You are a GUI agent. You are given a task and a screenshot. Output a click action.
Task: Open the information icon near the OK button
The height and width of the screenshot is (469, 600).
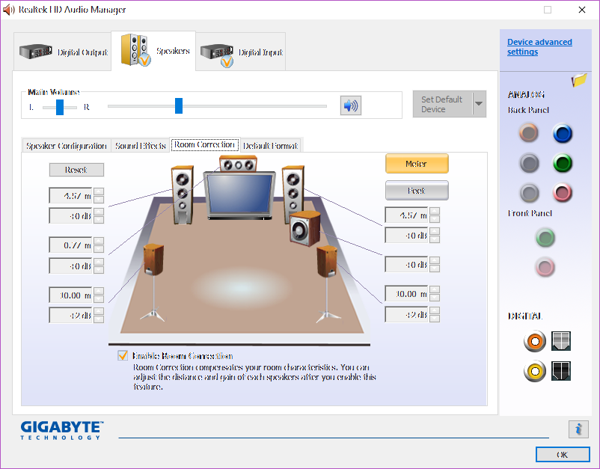click(x=578, y=429)
